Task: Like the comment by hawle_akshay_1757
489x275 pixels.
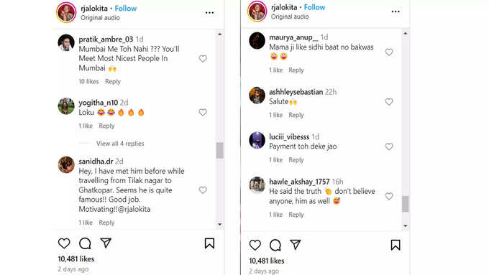Action: click(389, 196)
